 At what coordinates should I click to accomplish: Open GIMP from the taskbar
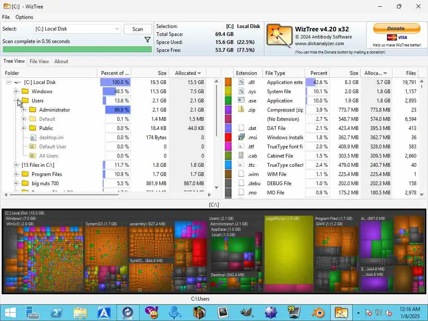[247, 313]
